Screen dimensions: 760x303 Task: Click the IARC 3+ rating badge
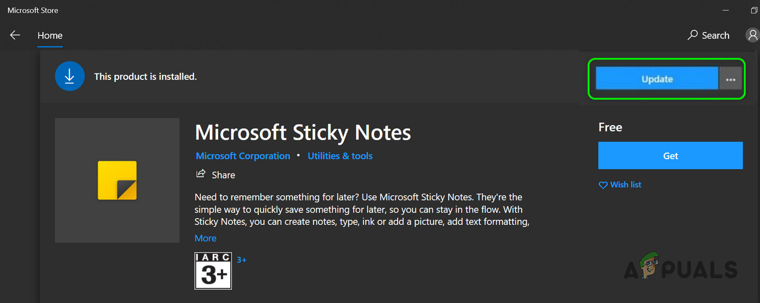[213, 270]
